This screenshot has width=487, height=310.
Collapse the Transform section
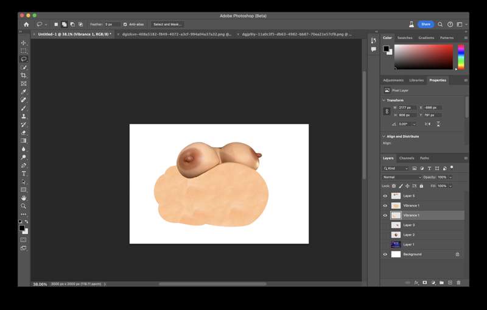pos(384,100)
